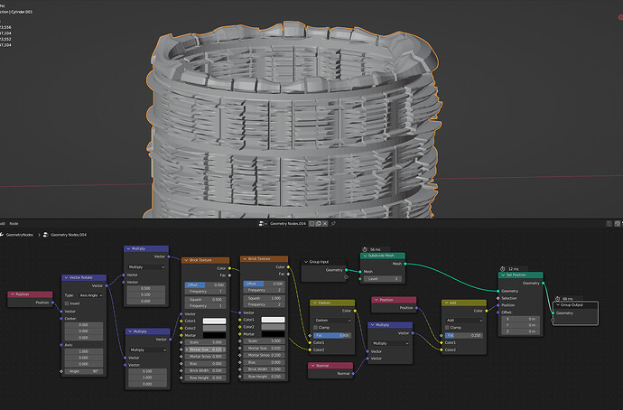Screen dimensions: 623x410
Task: Collapse the Subdivide Mesh node
Action: (x=365, y=256)
